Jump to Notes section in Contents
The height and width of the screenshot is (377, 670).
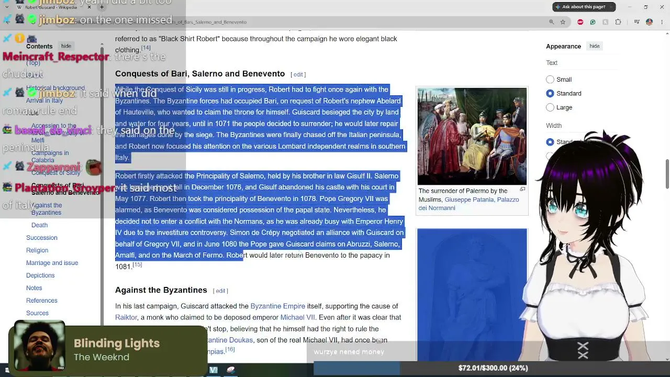[x=34, y=288]
